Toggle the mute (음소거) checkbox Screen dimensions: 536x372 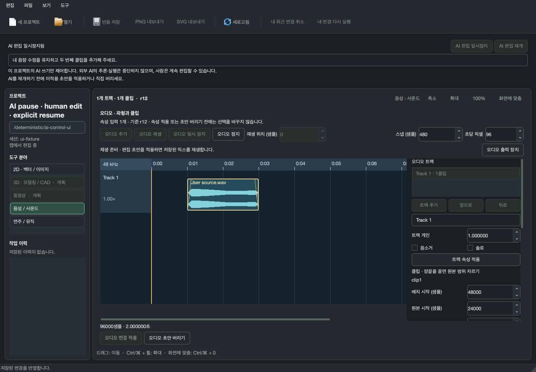415,248
